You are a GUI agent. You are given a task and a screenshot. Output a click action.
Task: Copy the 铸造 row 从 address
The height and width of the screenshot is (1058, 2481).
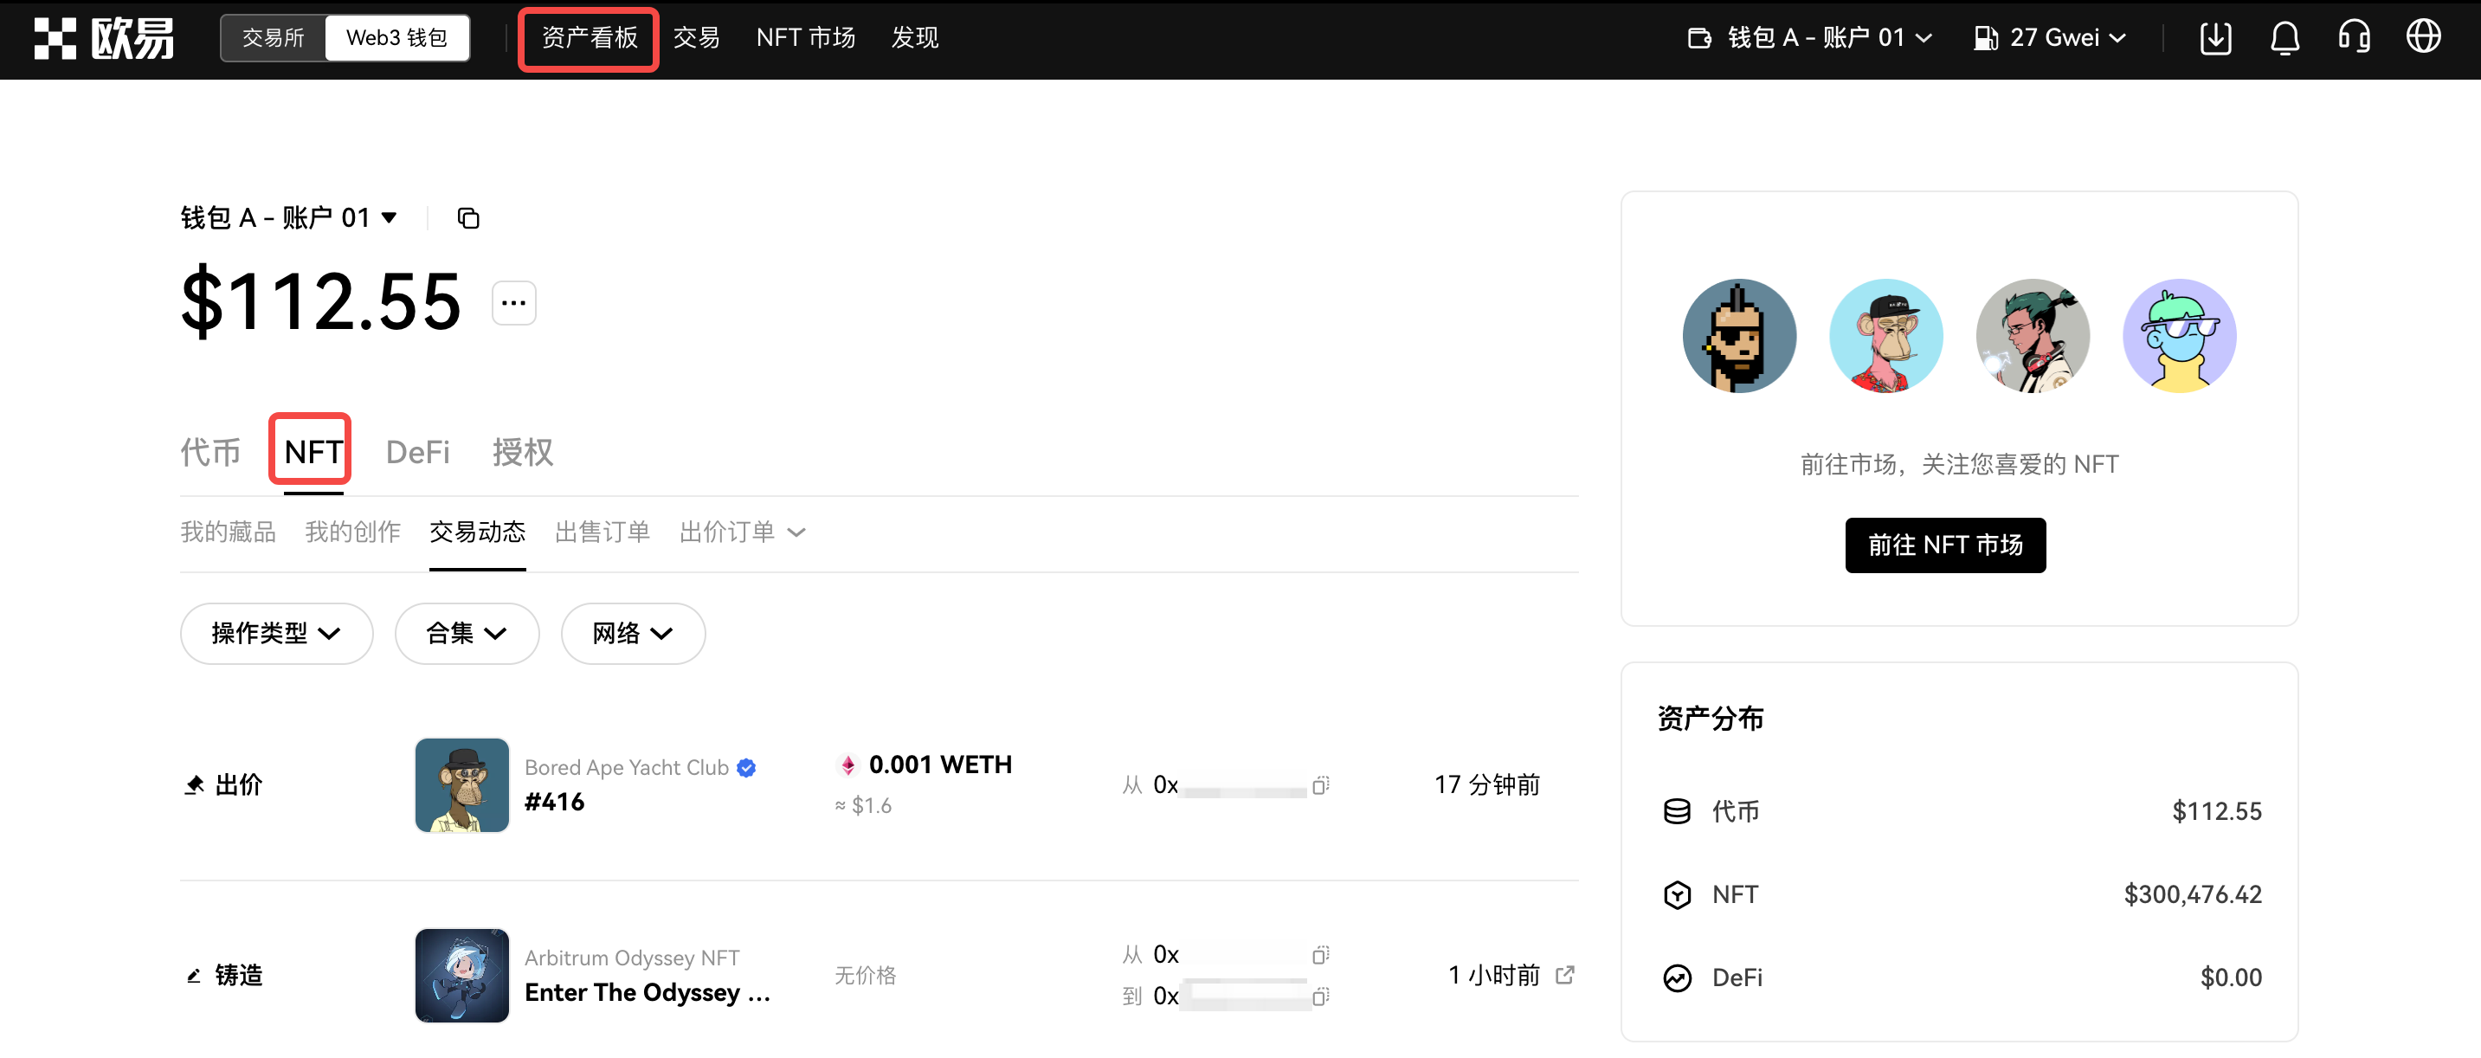[x=1320, y=954]
